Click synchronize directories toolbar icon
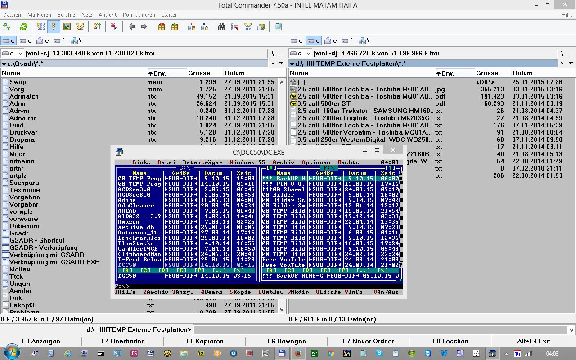Viewport: 576px width, 360px height. click(248, 27)
